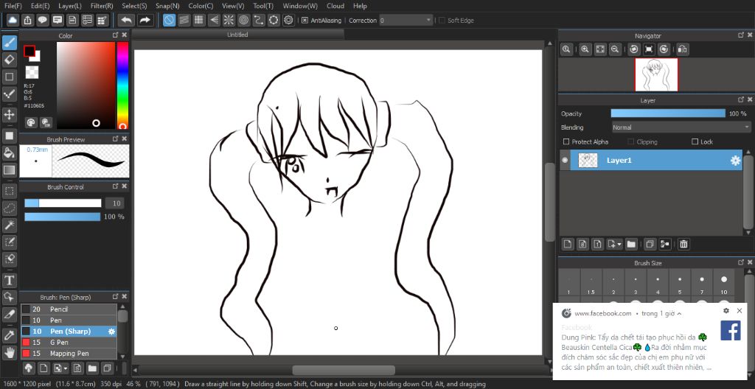
Task: Open the cloud icon in top toolbar
Action: [x=13, y=20]
